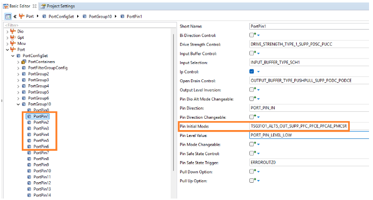Click the Gpt module icon in tree
Screen dimensions: 373x200
[x=13, y=37]
